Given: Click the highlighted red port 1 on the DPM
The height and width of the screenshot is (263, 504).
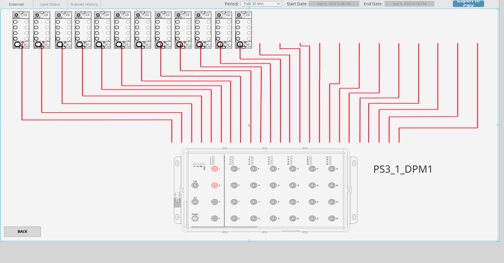Looking at the screenshot, I should 214,169.
